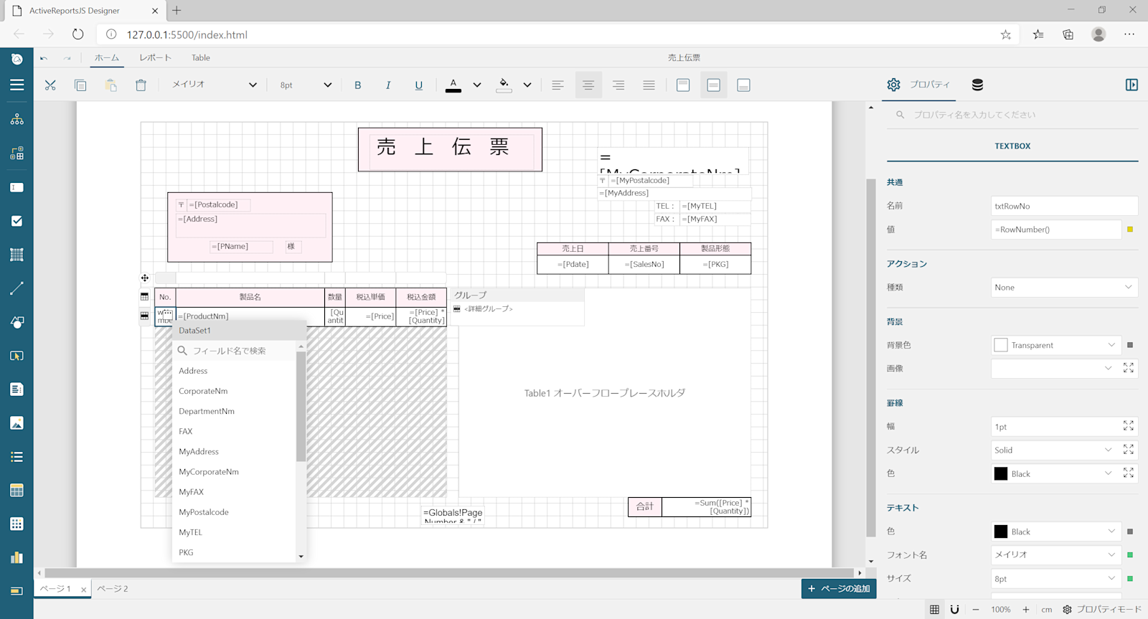This screenshot has width=1148, height=619.
Task: Toggle italic formatting
Action: tap(388, 85)
